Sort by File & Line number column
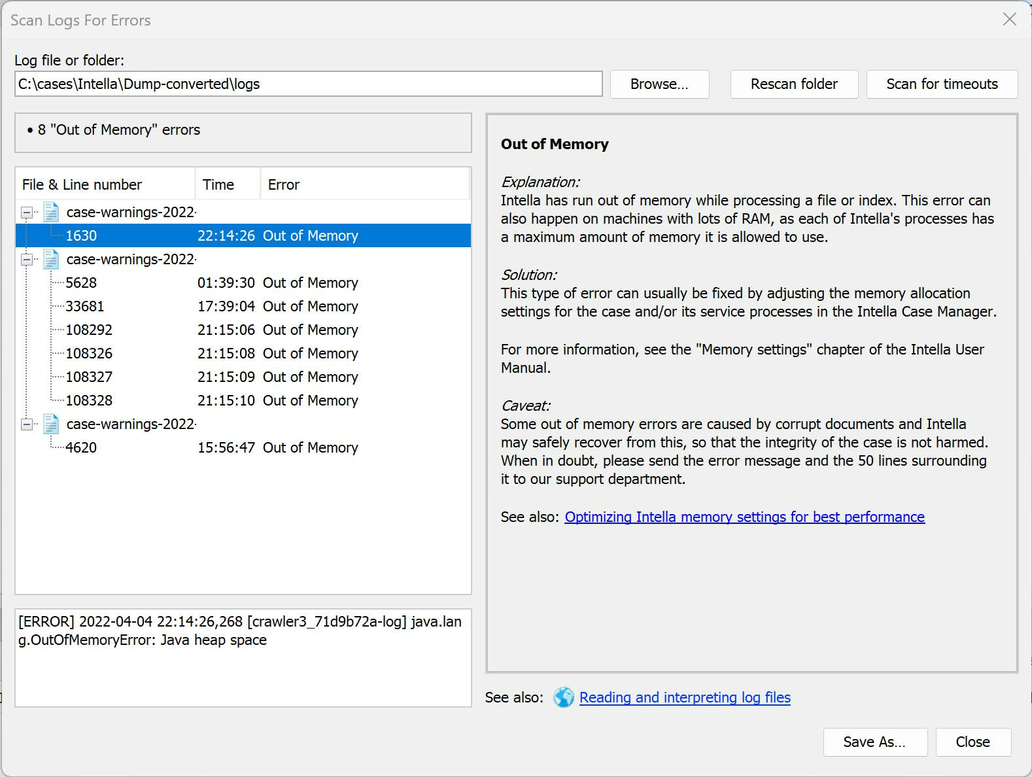Image resolution: width=1032 pixels, height=777 pixels. pyautogui.click(x=105, y=184)
